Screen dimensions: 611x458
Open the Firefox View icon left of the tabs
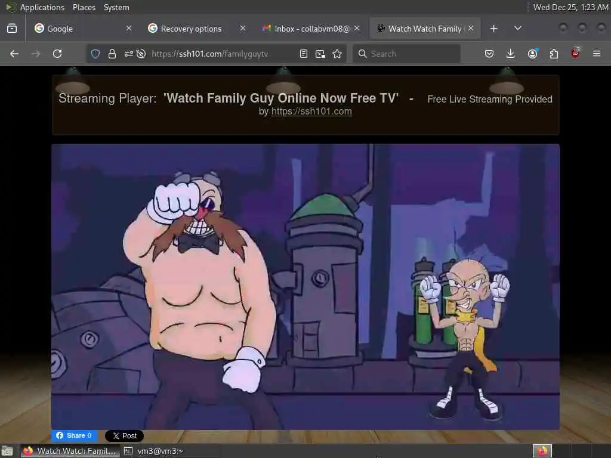click(x=12, y=29)
